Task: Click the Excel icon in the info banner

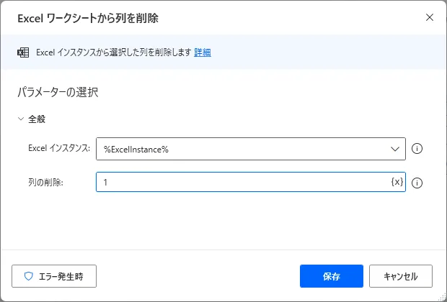Action: point(22,52)
